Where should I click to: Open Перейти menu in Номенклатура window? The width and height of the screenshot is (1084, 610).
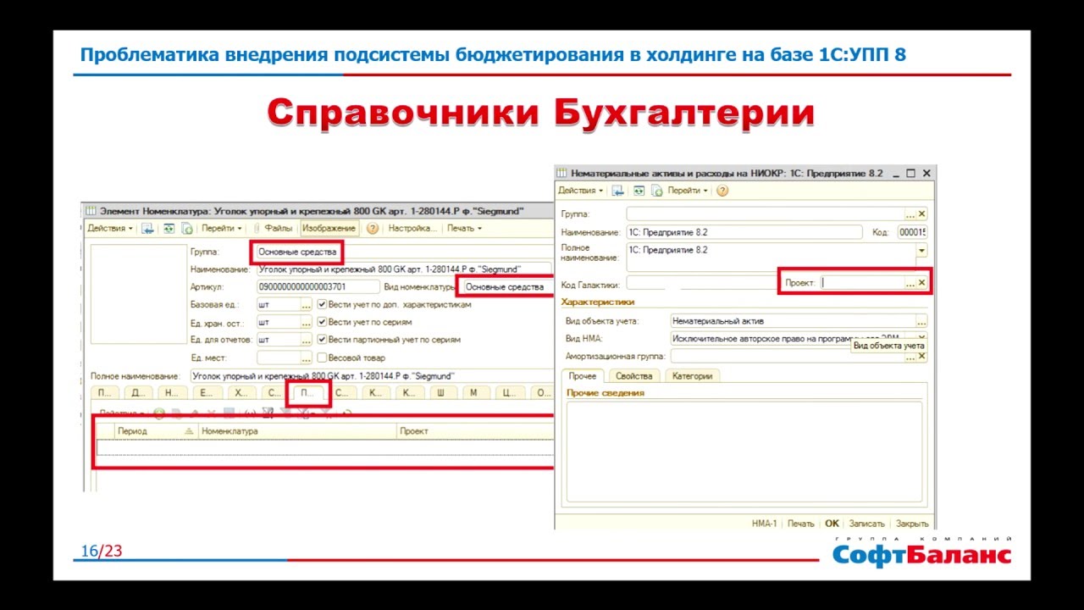[222, 229]
